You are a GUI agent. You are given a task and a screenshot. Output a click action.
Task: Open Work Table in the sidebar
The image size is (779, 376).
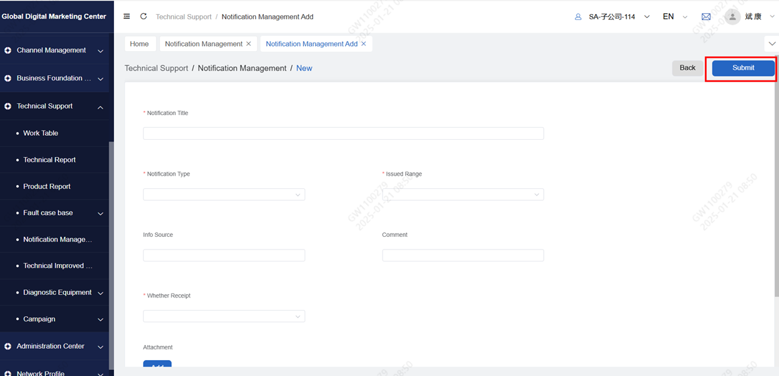[x=41, y=133]
